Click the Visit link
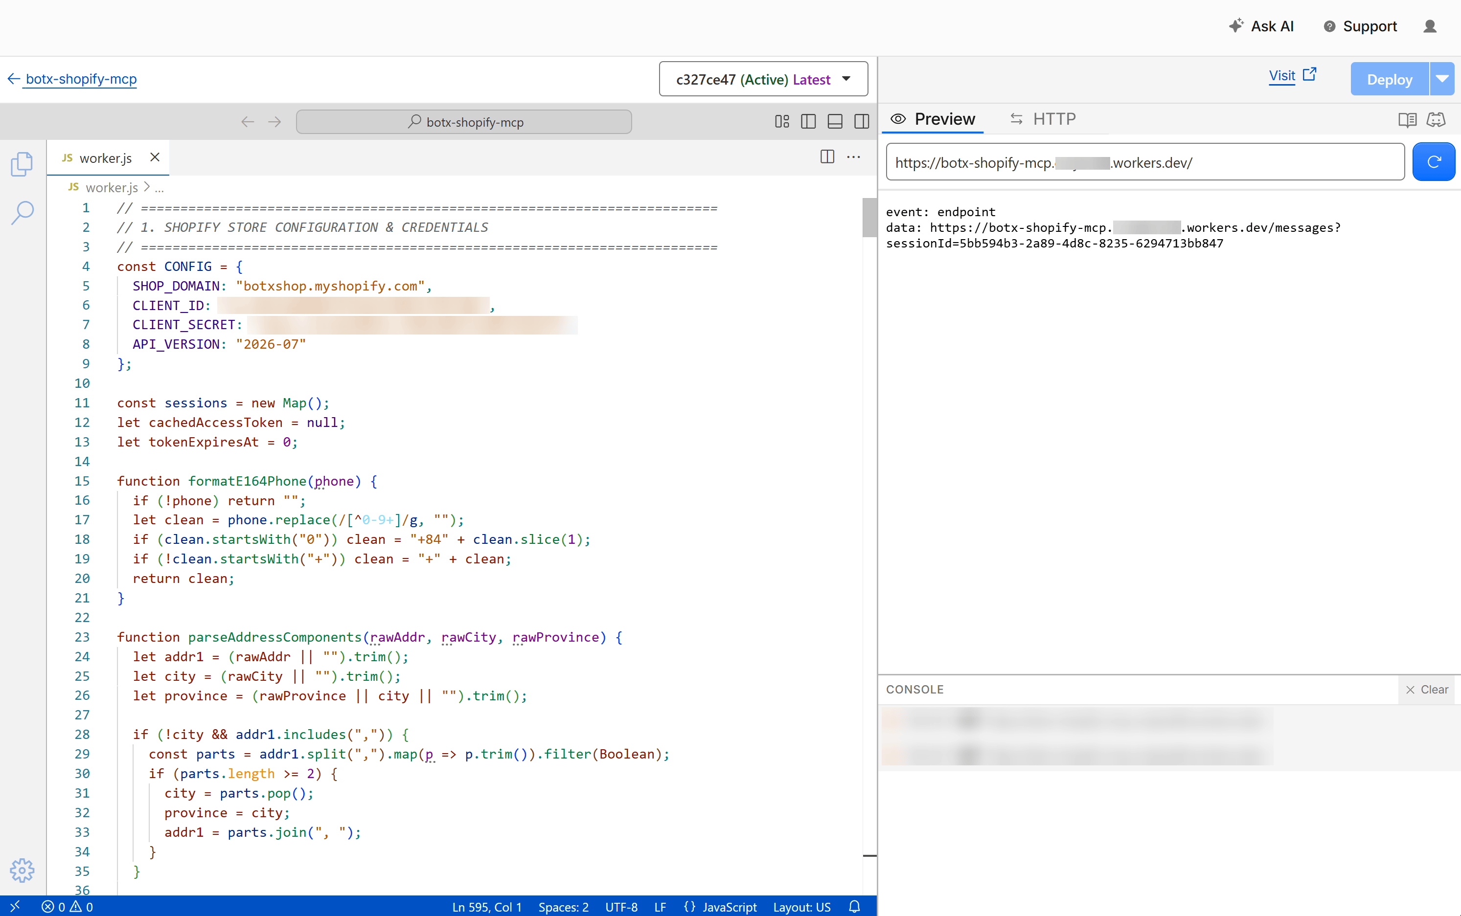This screenshot has width=1461, height=916. click(x=1292, y=76)
